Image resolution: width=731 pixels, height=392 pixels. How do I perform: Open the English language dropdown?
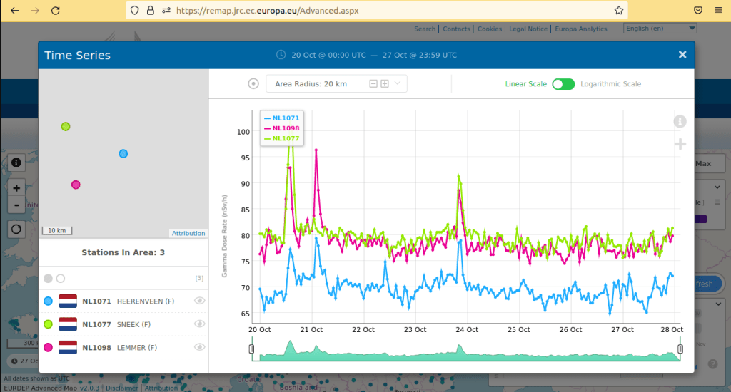[660, 29]
